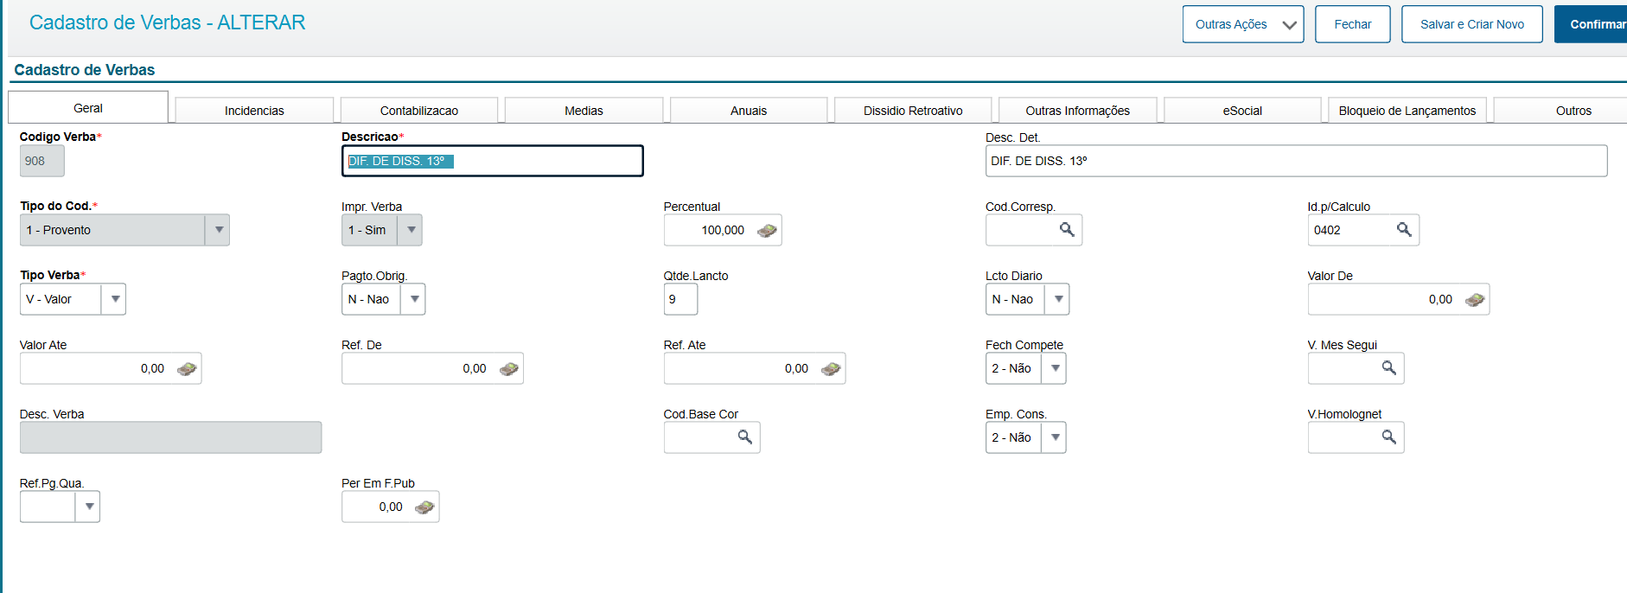Open Per Em F.Pub calculator icon
1627x593 pixels.
coord(424,507)
